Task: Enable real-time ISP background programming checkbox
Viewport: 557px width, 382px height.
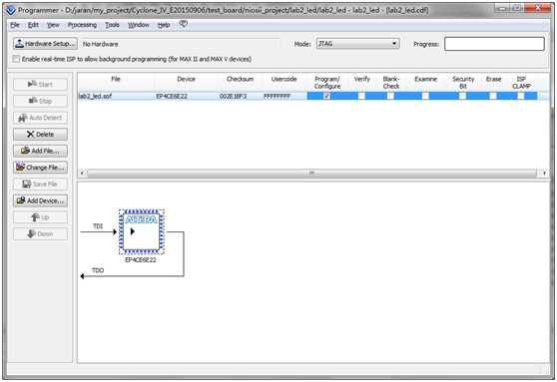Action: (16, 59)
